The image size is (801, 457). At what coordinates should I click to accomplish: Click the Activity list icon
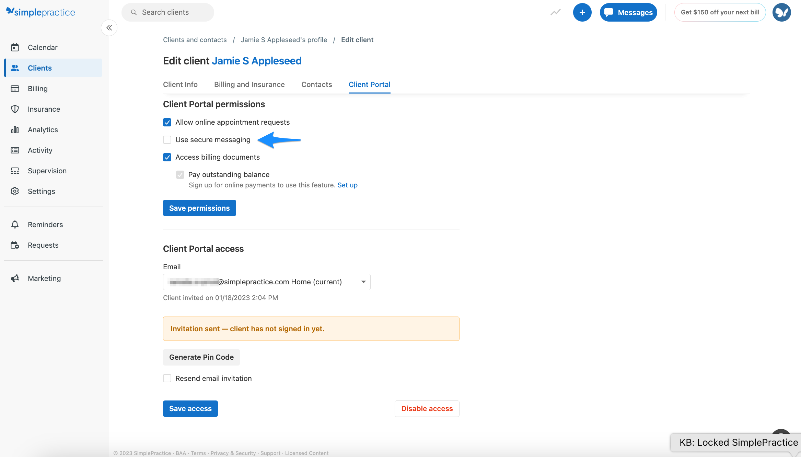tap(15, 150)
